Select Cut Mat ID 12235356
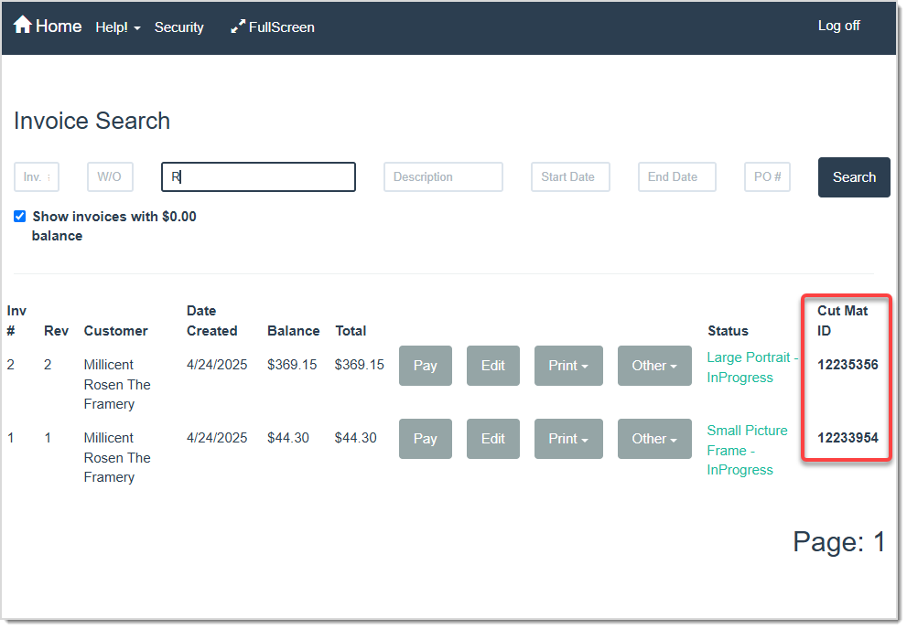Viewport: 907px width, 629px height. pyautogui.click(x=846, y=364)
